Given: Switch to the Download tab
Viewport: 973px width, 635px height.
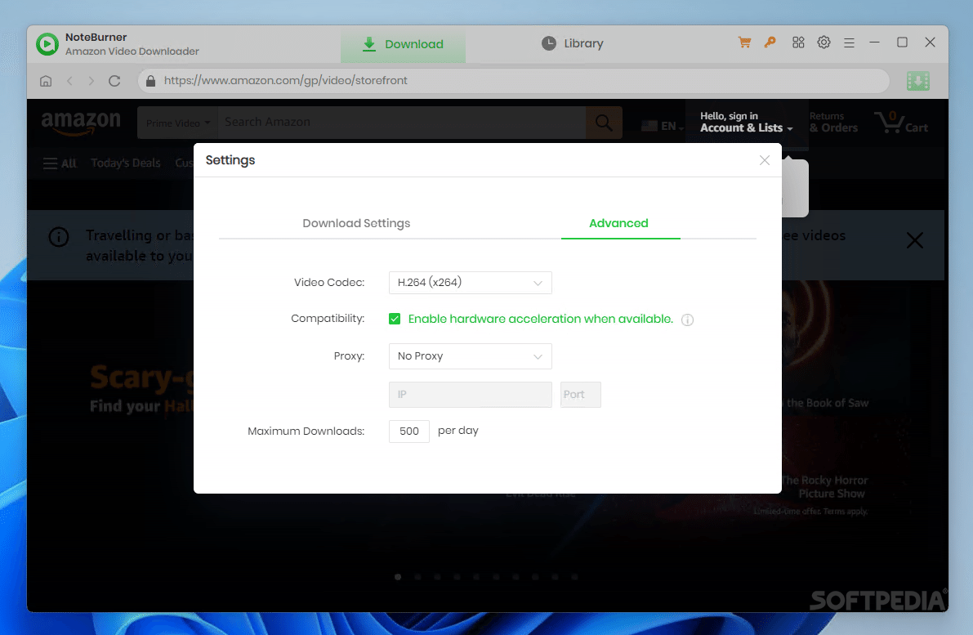Looking at the screenshot, I should tap(403, 44).
